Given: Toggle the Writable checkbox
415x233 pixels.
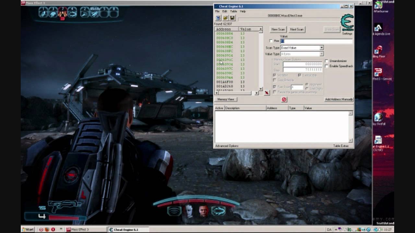Looking at the screenshot, I should 274,75.
